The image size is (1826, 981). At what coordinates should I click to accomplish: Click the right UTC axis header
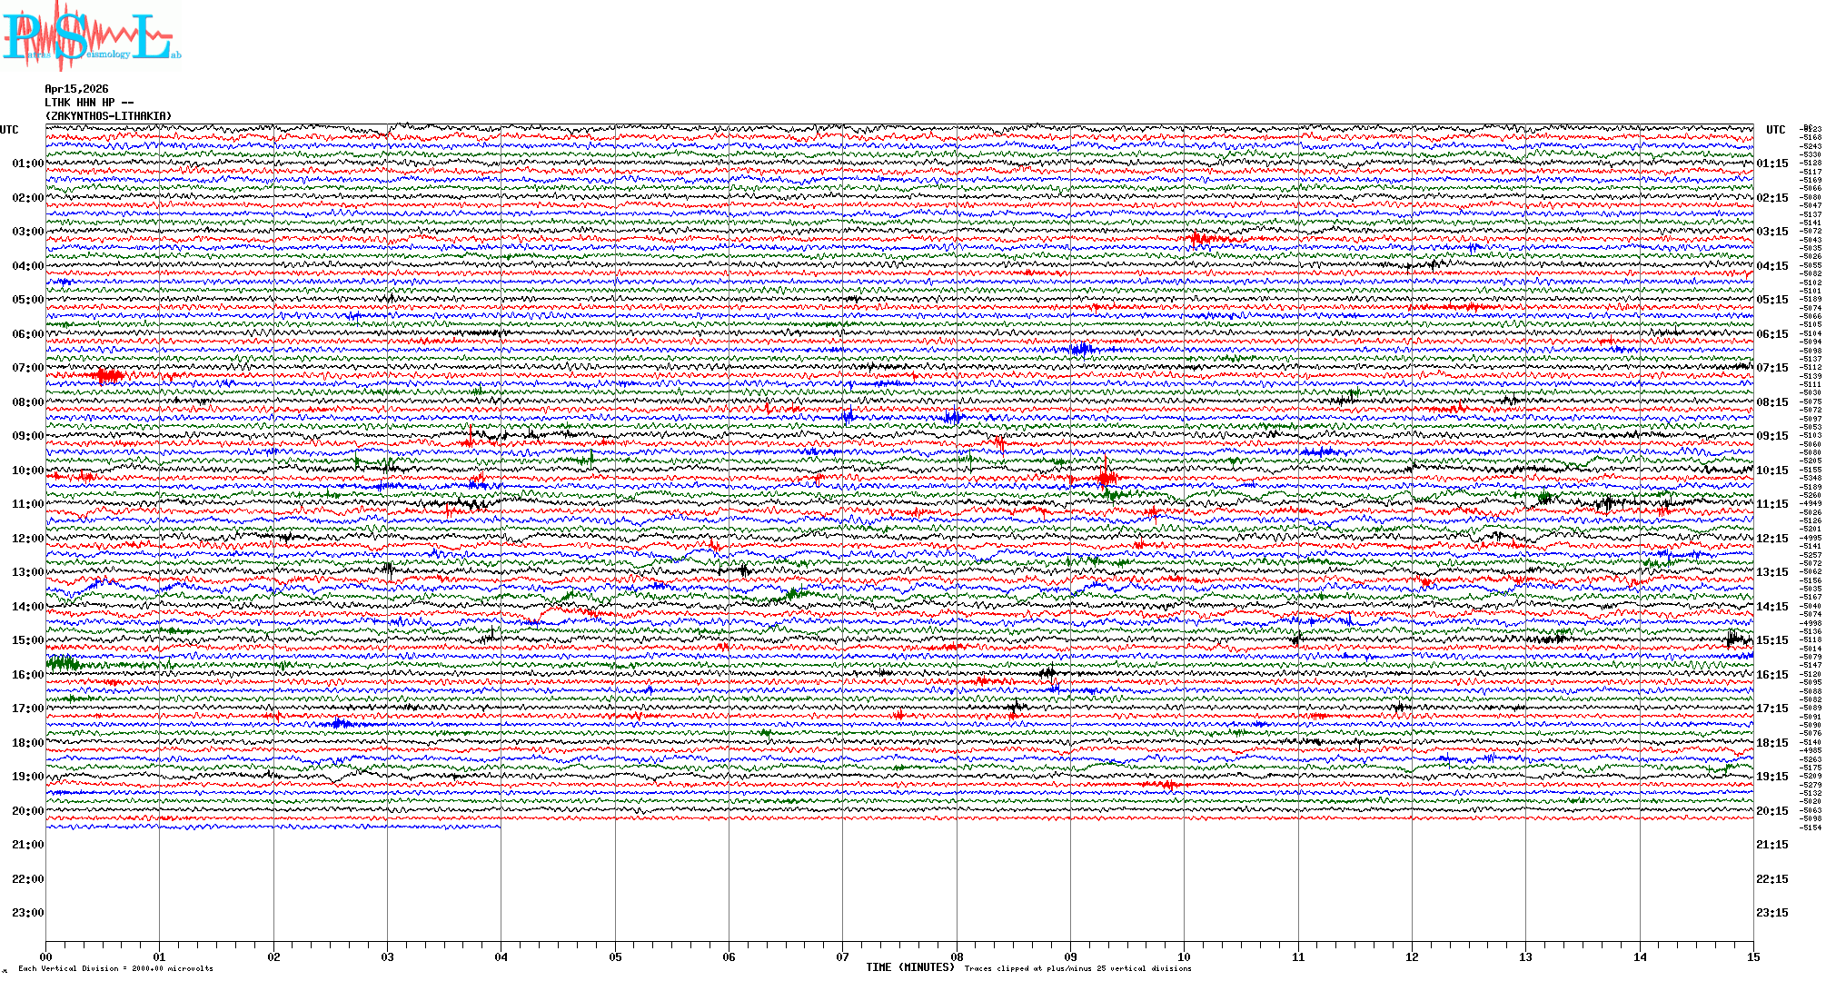point(1775,130)
